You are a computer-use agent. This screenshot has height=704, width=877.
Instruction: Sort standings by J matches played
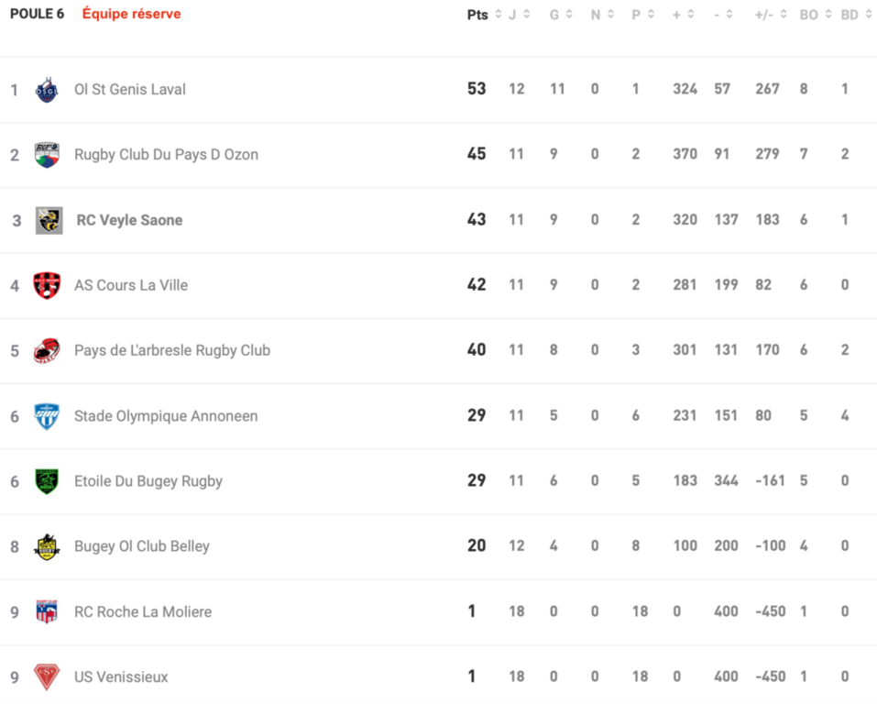[520, 15]
